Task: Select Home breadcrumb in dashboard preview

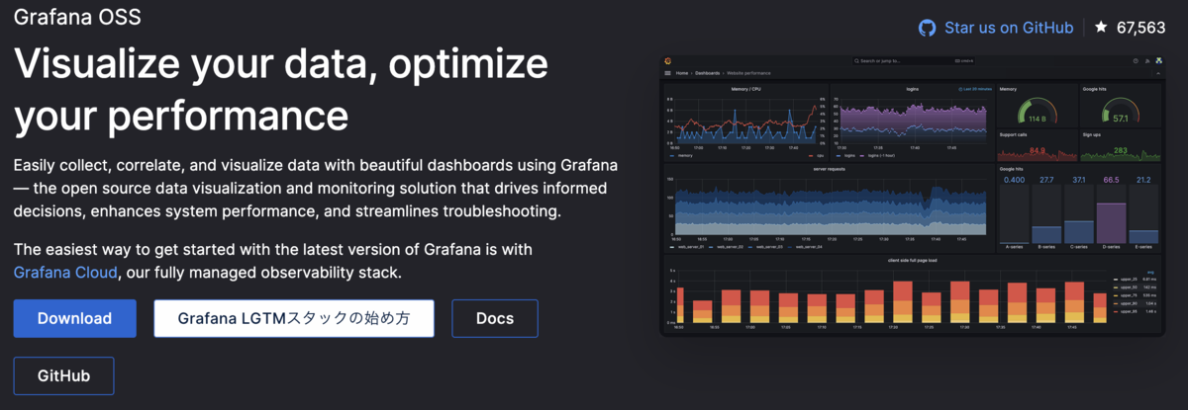Action: click(x=682, y=73)
